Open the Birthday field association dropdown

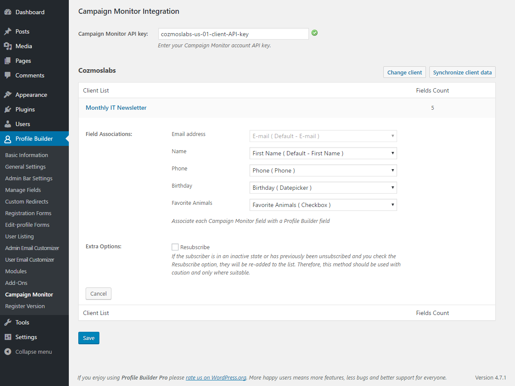(323, 188)
